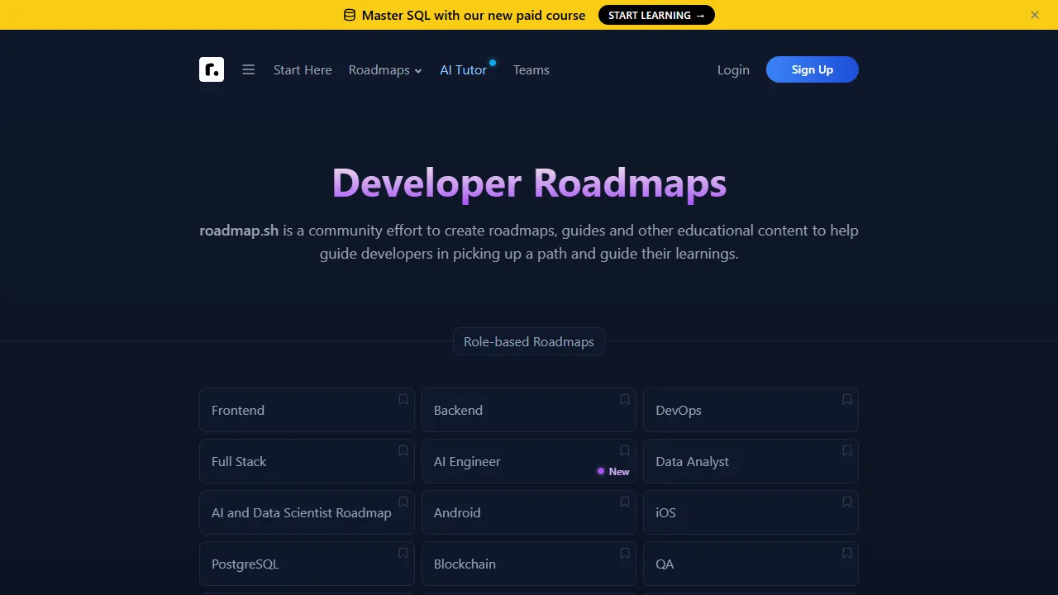Open the PostgreSQL roadmap card
The width and height of the screenshot is (1058, 595).
[x=307, y=564]
